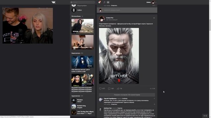Open the Алина Рин author name

click(110, 18)
